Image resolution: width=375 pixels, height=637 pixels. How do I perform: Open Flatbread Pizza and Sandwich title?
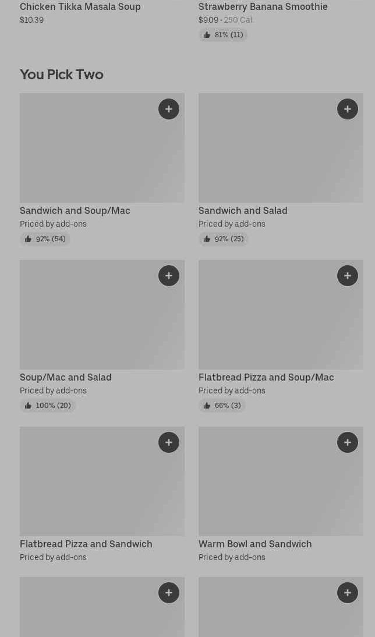(86, 544)
